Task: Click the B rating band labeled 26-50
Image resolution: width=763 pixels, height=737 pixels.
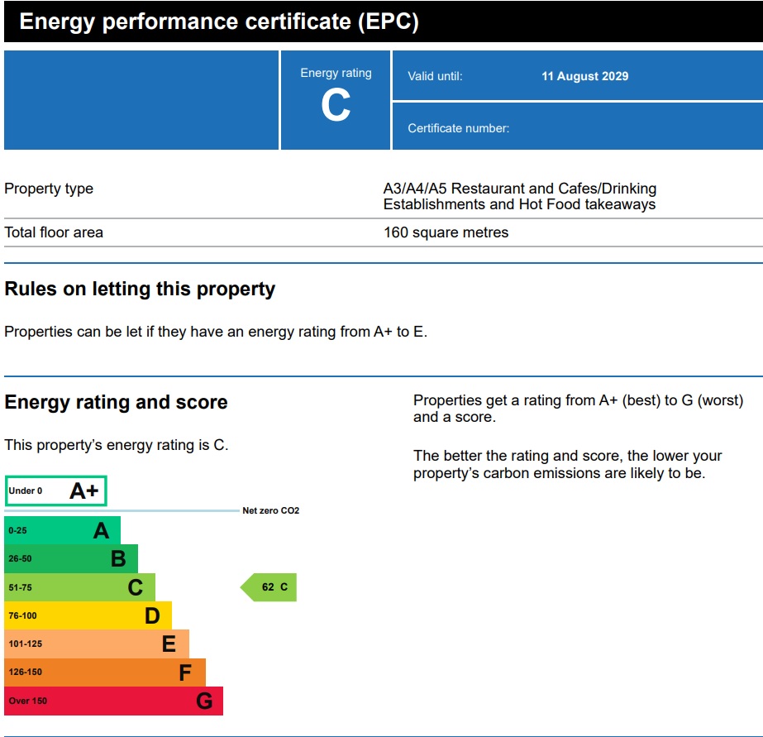Action: click(71, 559)
